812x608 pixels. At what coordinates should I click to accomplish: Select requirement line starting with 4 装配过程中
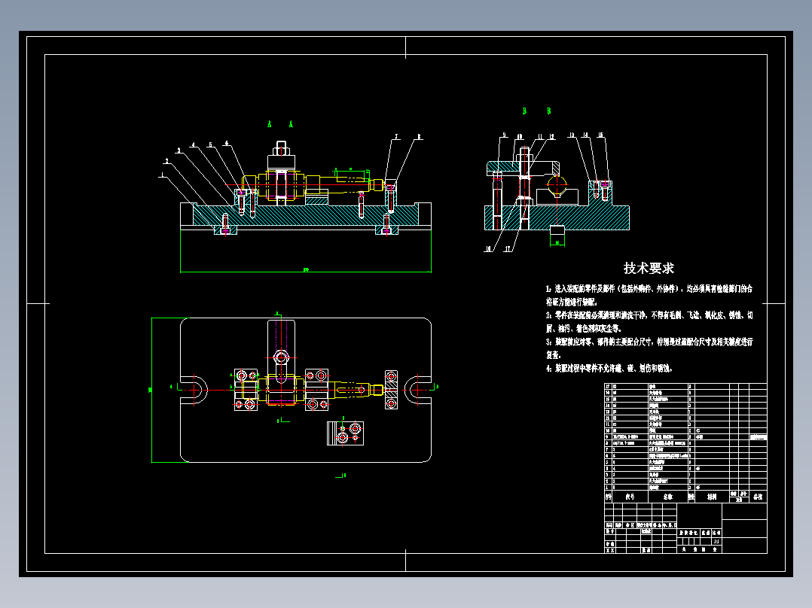pyautogui.click(x=609, y=368)
